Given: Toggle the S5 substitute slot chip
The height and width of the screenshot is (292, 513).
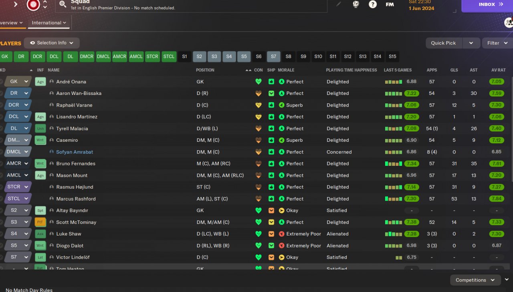Looking at the screenshot, I should tap(244, 56).
